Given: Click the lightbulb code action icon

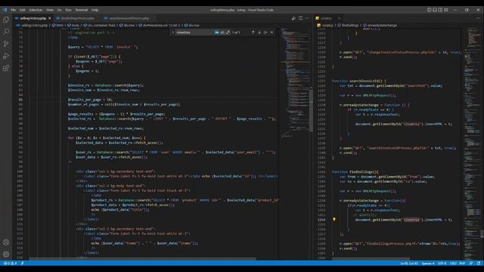Looking at the screenshot, I should coord(334,220).
